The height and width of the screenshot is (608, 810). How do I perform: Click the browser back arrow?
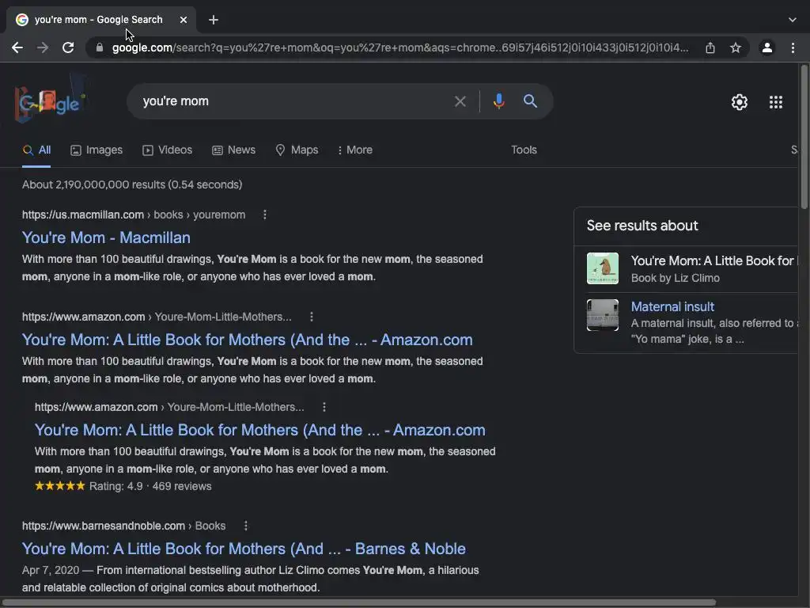click(x=17, y=47)
